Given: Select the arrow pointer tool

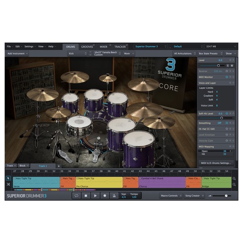Looking at the screenshot, I should [x=8, y=178].
